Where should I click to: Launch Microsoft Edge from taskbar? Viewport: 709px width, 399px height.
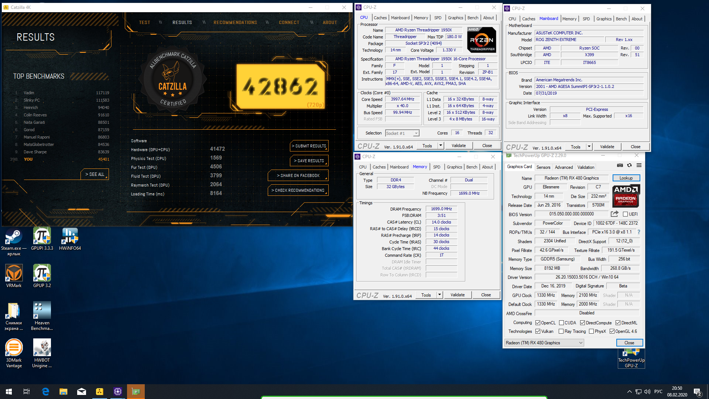coord(45,392)
